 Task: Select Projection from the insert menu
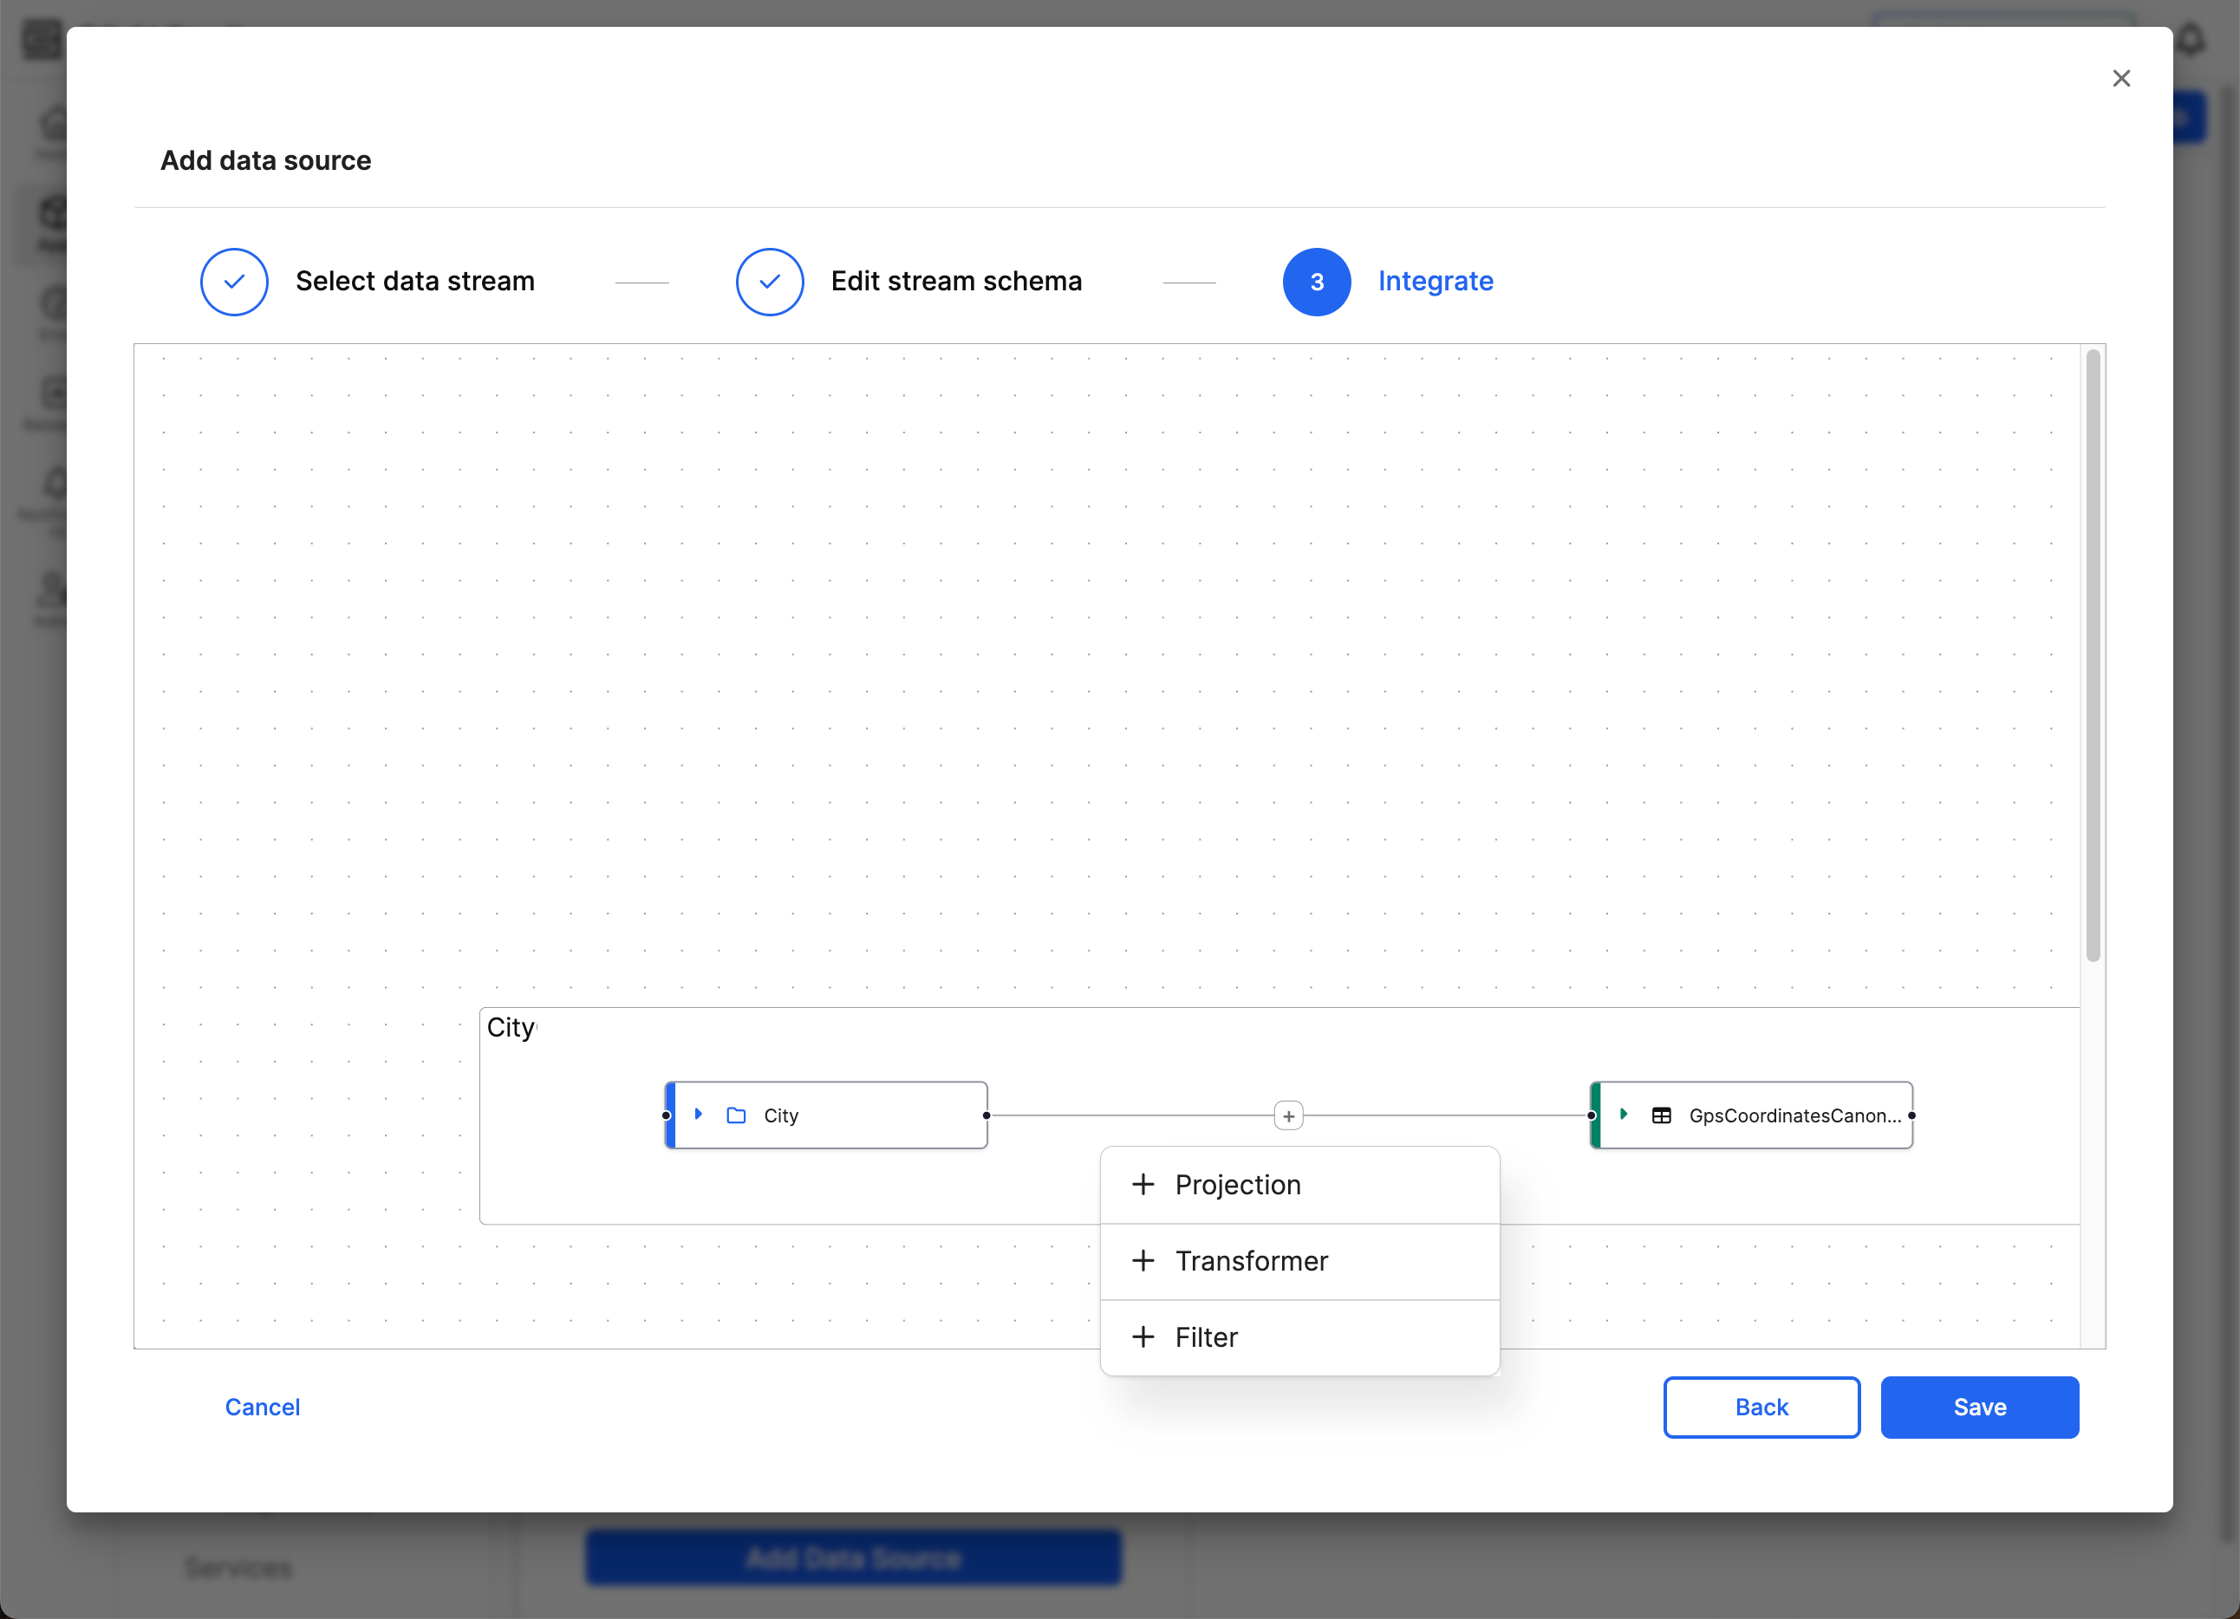[1240, 1184]
